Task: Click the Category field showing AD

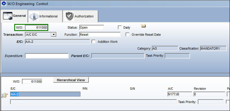Action: tap(165, 48)
